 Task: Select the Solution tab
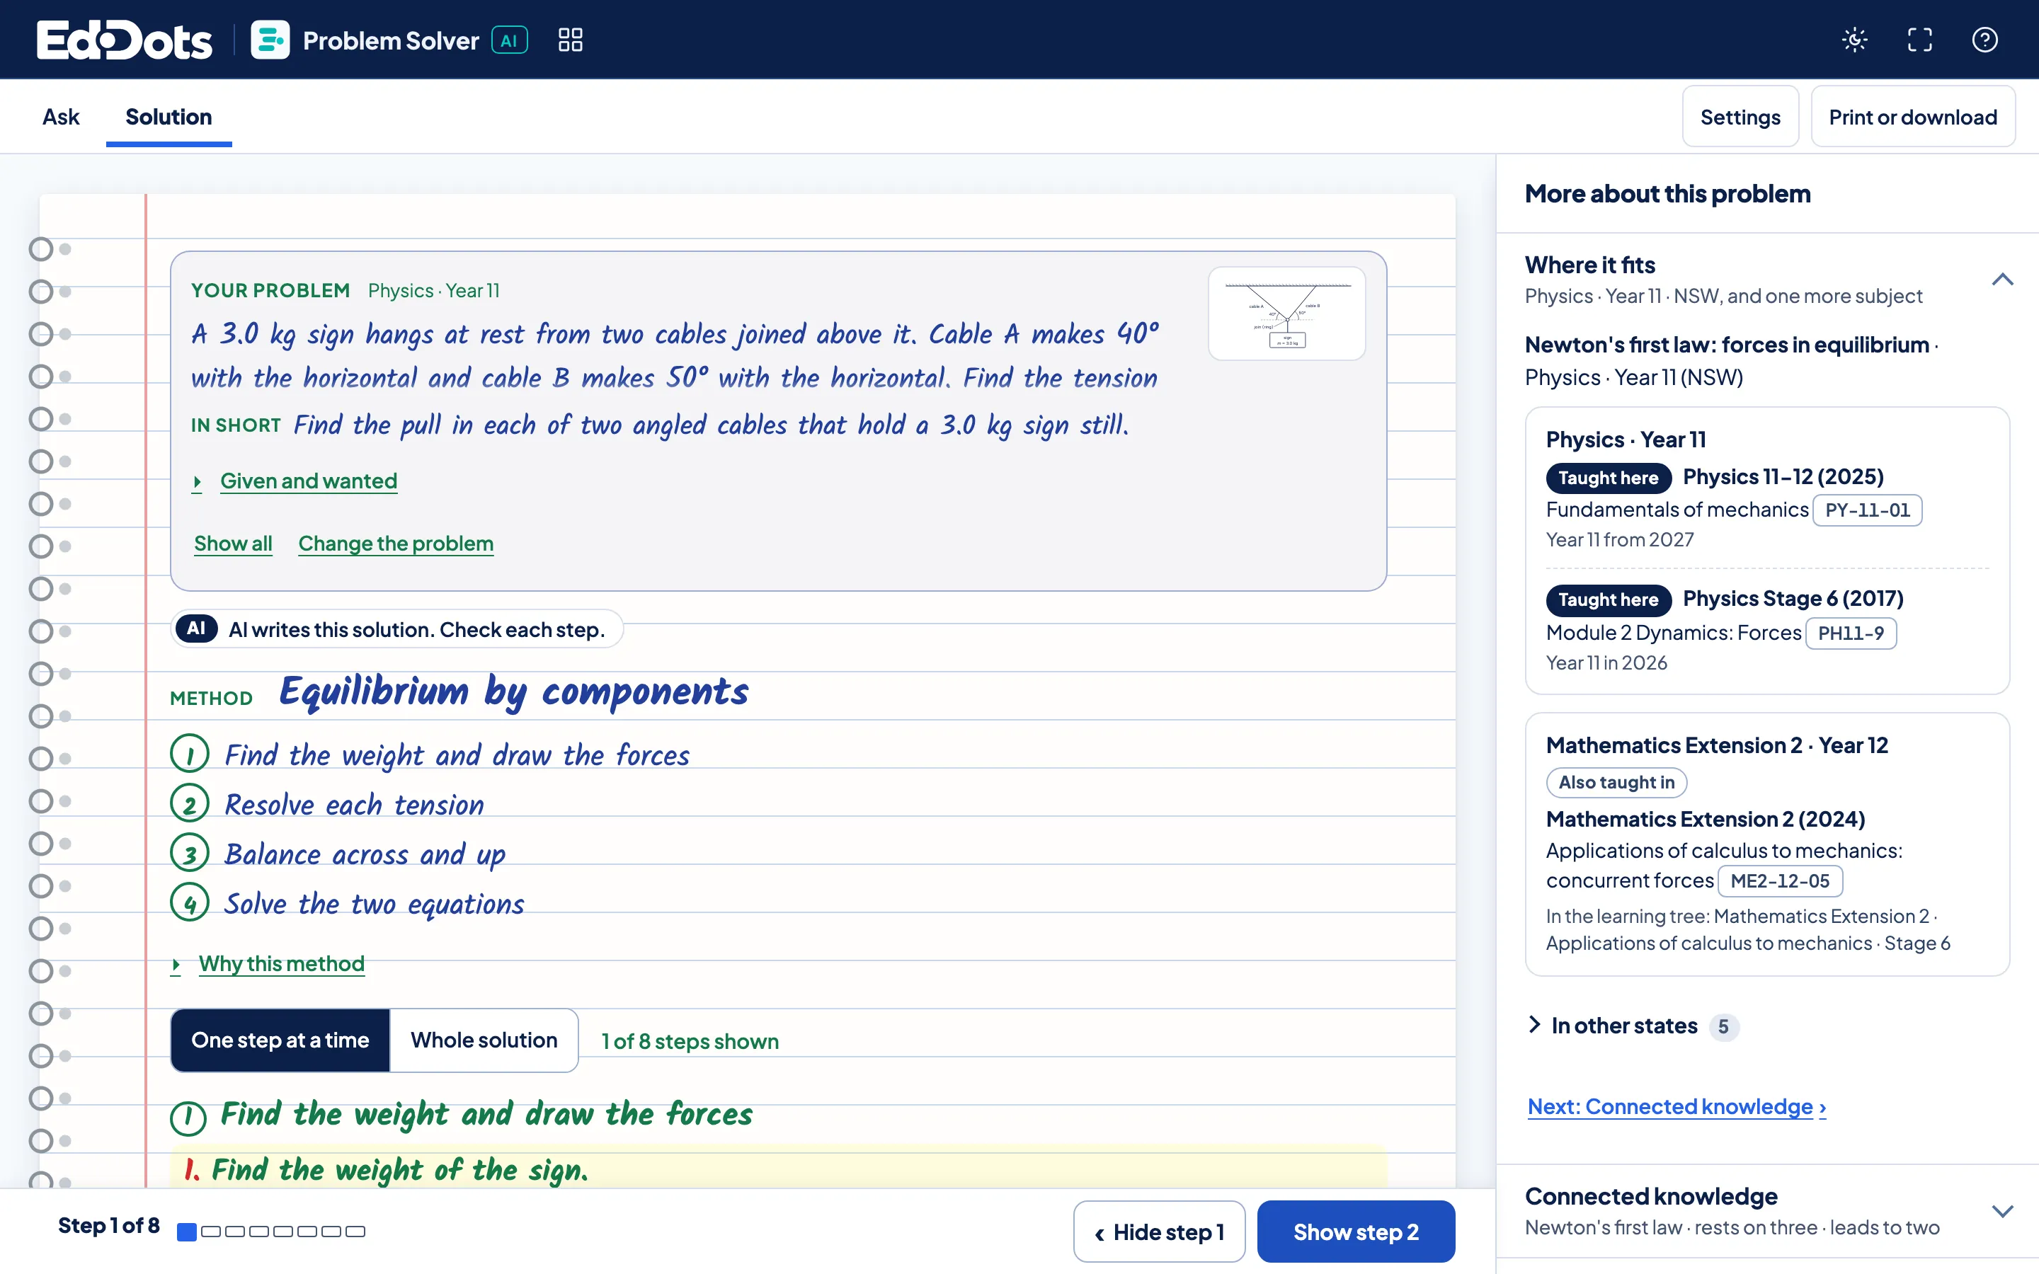click(x=169, y=117)
